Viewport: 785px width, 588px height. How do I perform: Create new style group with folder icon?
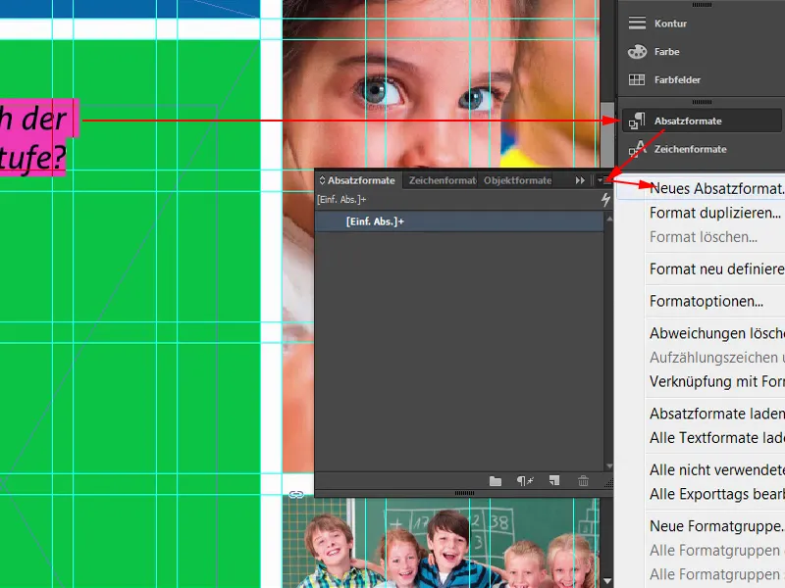[x=496, y=481]
